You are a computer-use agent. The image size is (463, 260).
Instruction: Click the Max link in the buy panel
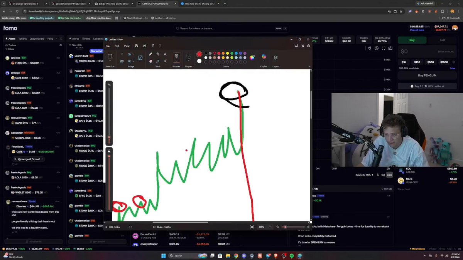tap(453, 69)
